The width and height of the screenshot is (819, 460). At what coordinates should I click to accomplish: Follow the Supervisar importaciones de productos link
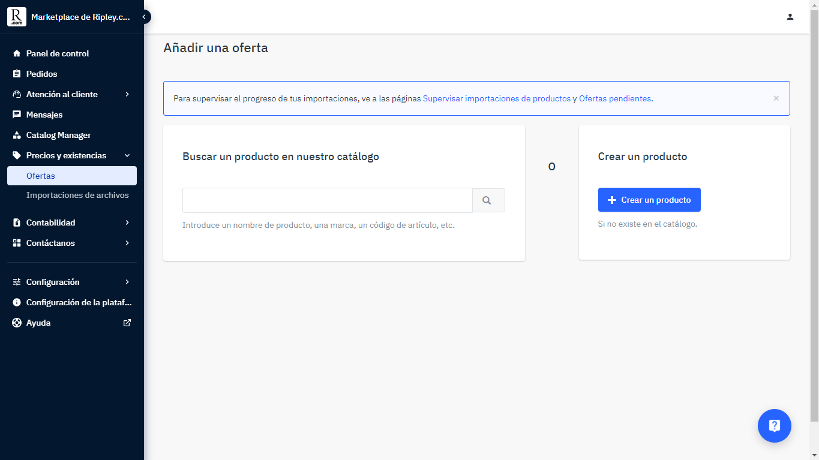[497, 98]
